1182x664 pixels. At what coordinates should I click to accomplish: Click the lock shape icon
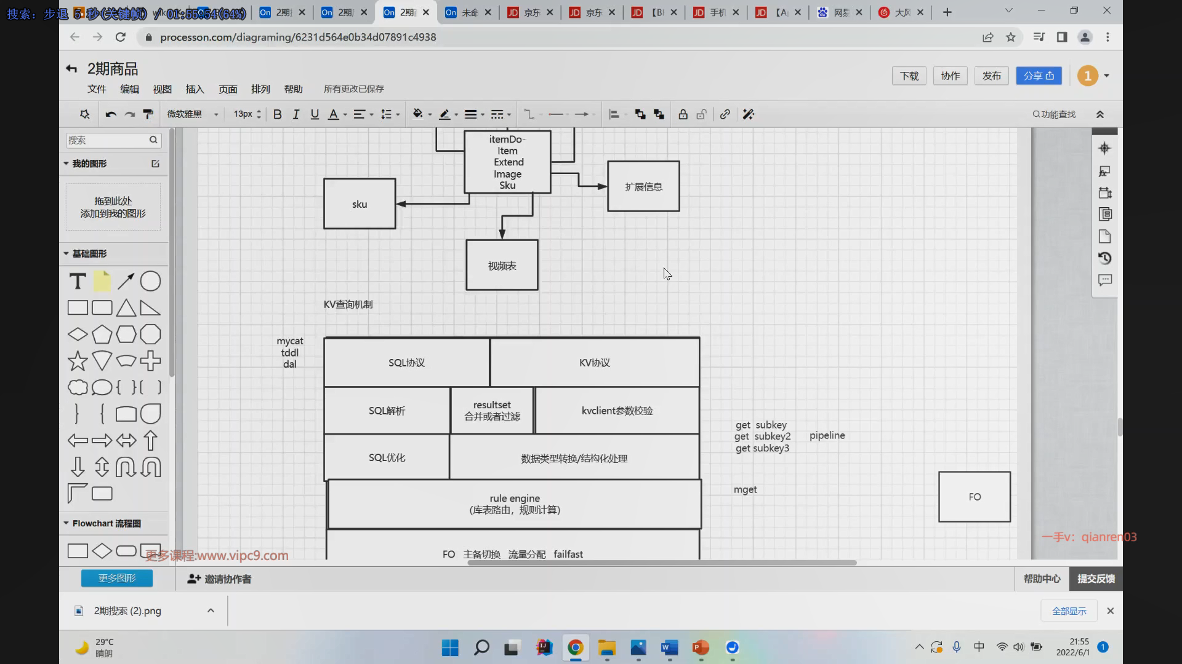683,114
